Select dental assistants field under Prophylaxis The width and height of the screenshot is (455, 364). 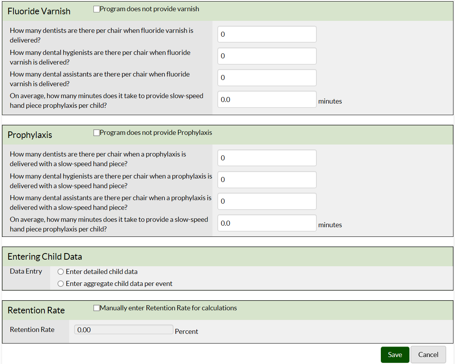coord(267,201)
